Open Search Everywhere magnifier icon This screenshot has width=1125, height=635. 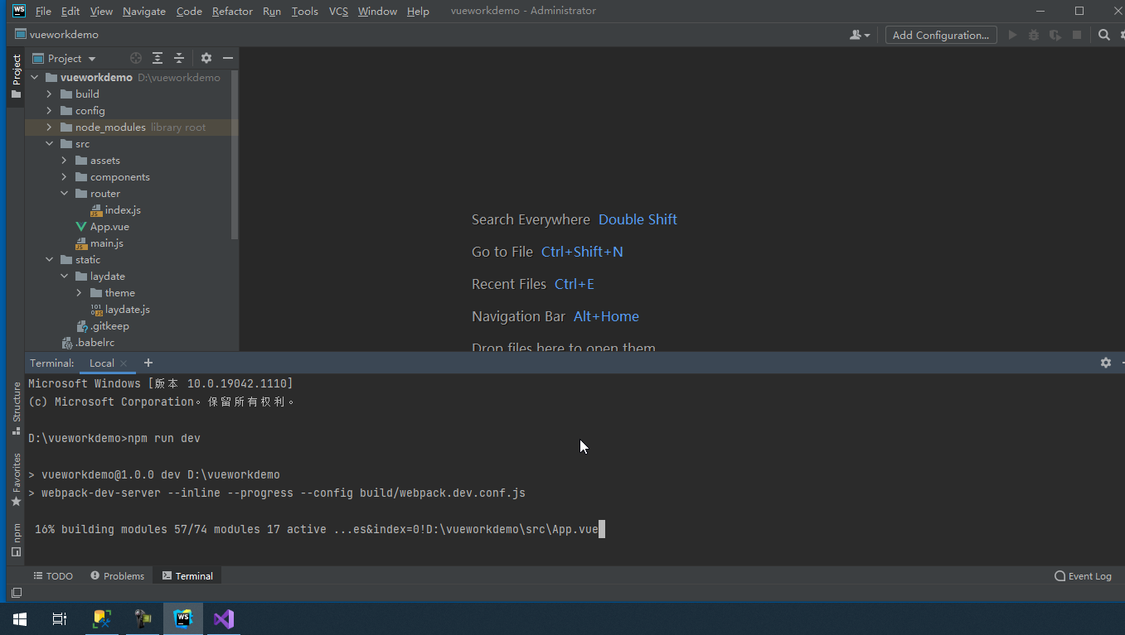tap(1103, 35)
